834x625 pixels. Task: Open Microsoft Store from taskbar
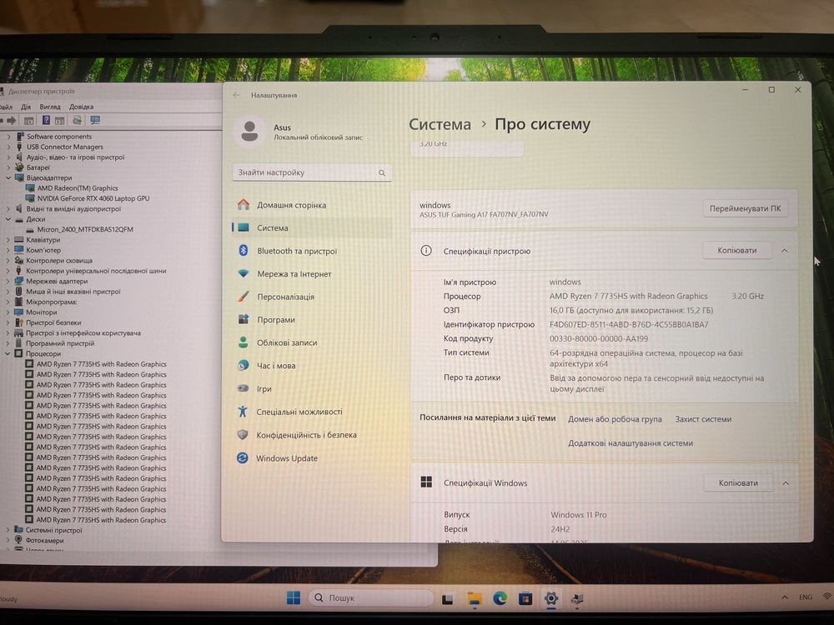[x=525, y=599]
